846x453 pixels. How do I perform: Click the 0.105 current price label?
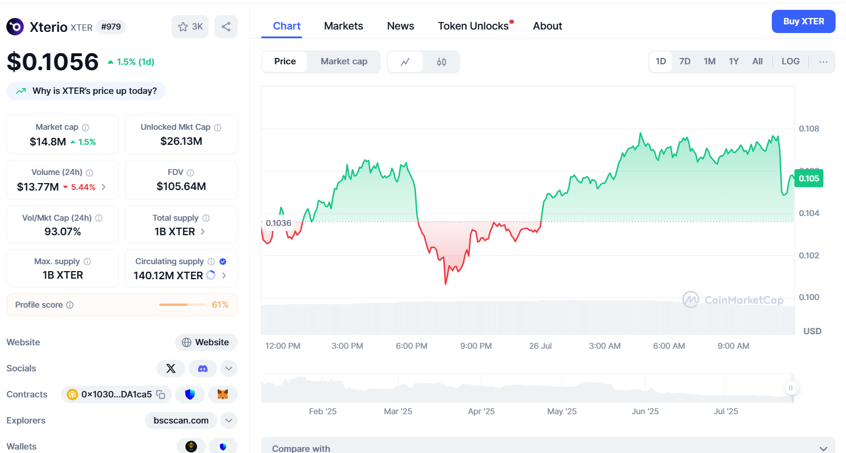tap(809, 178)
